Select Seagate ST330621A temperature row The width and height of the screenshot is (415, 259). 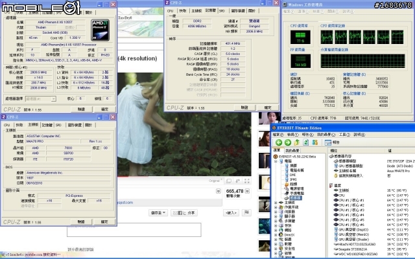point(371,249)
